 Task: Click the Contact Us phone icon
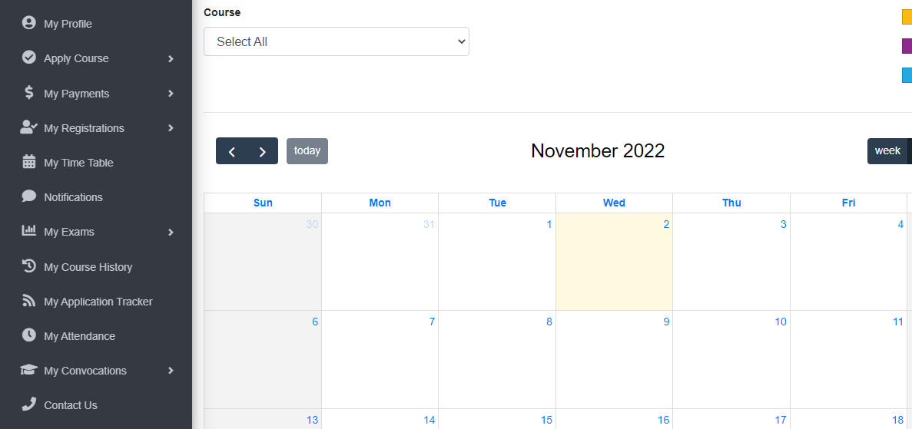(28, 404)
